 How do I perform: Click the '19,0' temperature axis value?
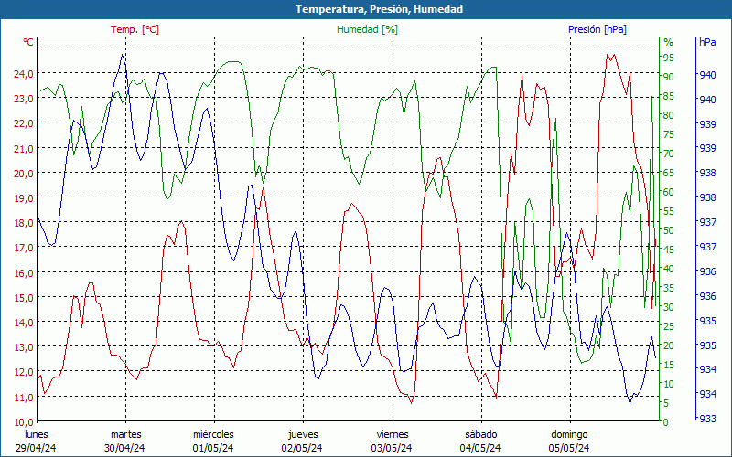24,197
